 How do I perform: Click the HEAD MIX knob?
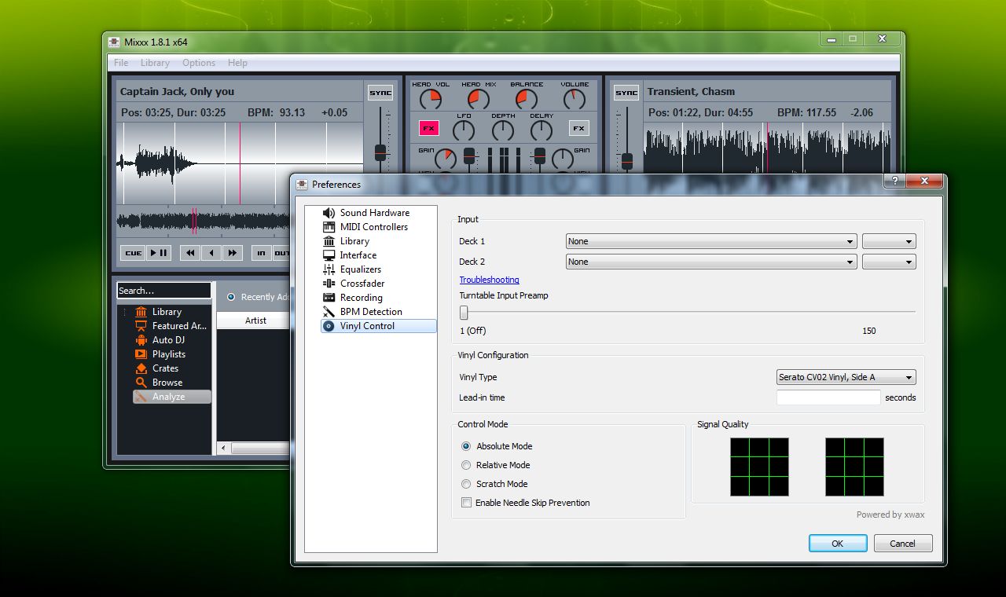tap(479, 99)
